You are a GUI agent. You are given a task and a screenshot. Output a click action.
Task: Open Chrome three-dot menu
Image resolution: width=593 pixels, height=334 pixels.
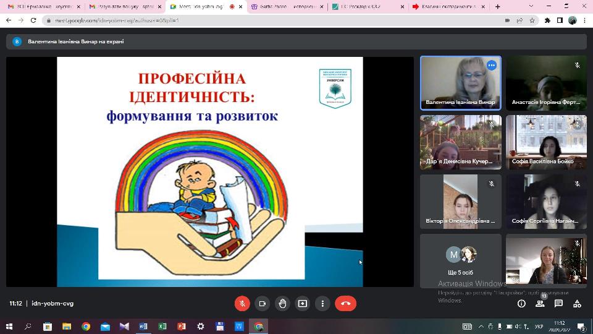click(585, 20)
